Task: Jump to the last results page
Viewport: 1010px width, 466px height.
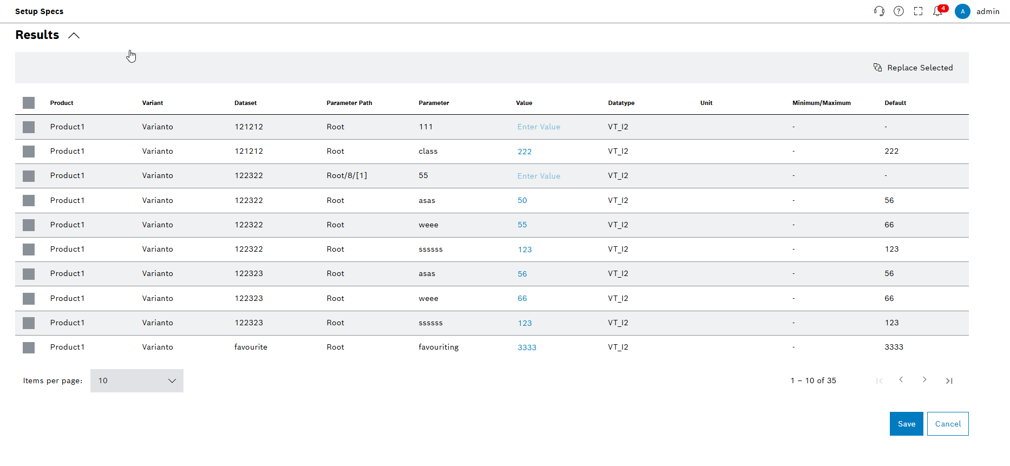Action: (949, 381)
